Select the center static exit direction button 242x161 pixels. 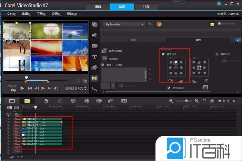[x=199, y=68]
